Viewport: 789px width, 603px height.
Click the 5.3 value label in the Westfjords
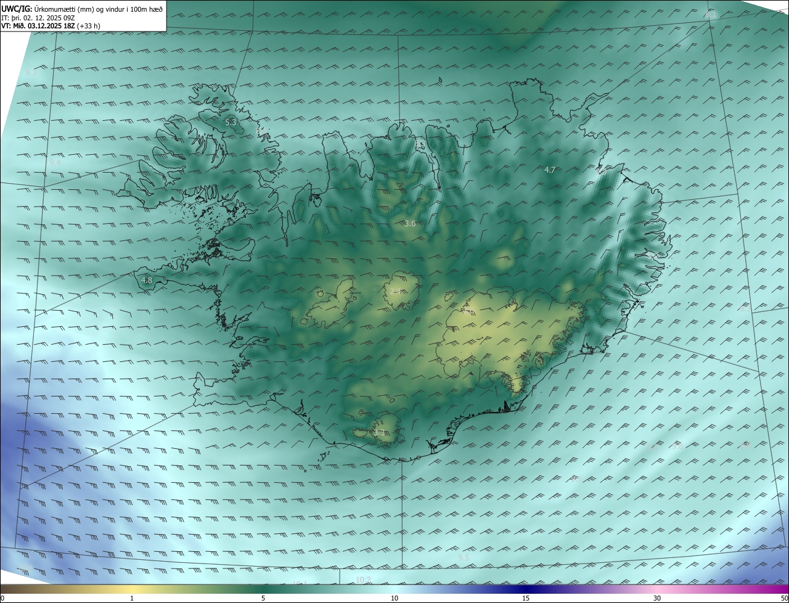231,123
